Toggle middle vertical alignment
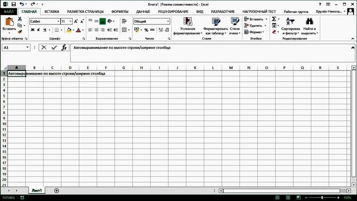 [x=97, y=21]
